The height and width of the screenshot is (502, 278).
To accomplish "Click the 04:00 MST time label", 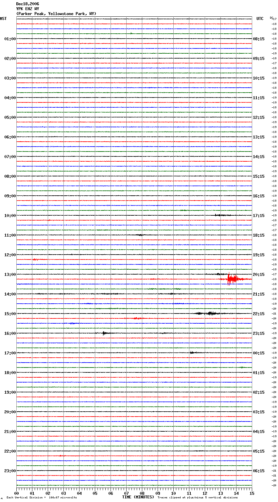I will pyautogui.click(x=10, y=98).
